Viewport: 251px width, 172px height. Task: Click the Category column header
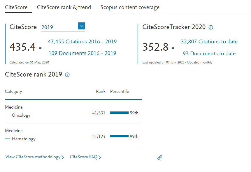13,91
